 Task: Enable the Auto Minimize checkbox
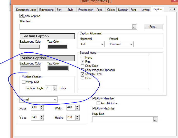[x=98, y=103]
